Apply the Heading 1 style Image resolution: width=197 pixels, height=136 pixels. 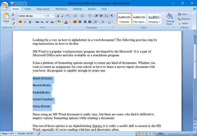click(154, 19)
